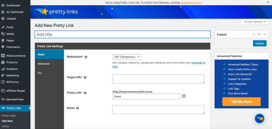The image size is (272, 129).
Task: Click the info icon next to Target URL
Action: 85,77
